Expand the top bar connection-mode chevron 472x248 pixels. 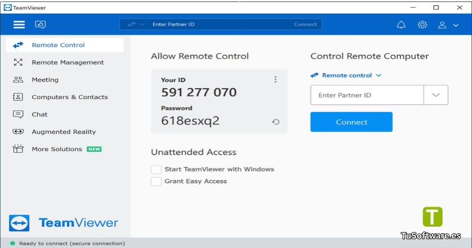tap(142, 24)
